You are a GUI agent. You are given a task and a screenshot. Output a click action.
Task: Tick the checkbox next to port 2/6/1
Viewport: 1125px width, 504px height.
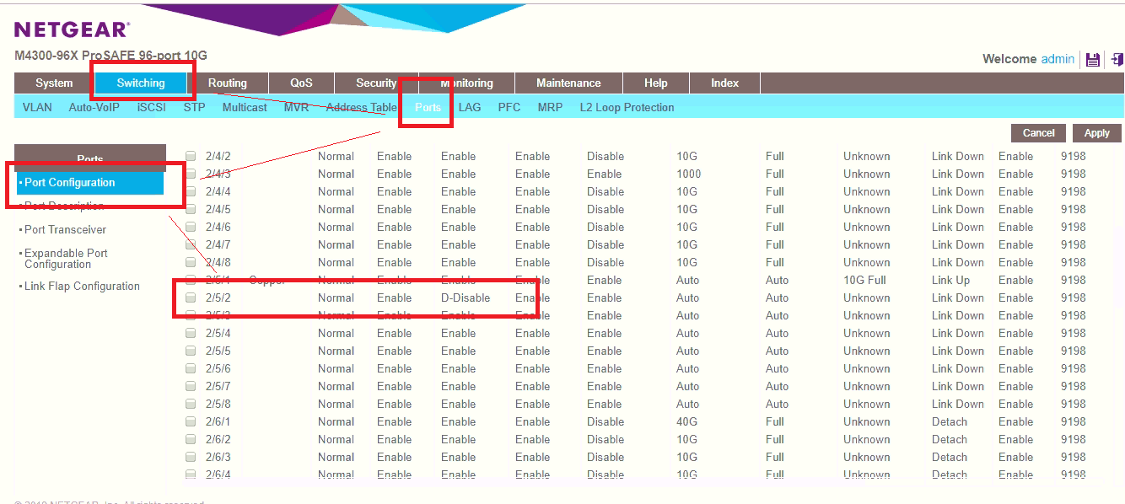[x=191, y=421]
